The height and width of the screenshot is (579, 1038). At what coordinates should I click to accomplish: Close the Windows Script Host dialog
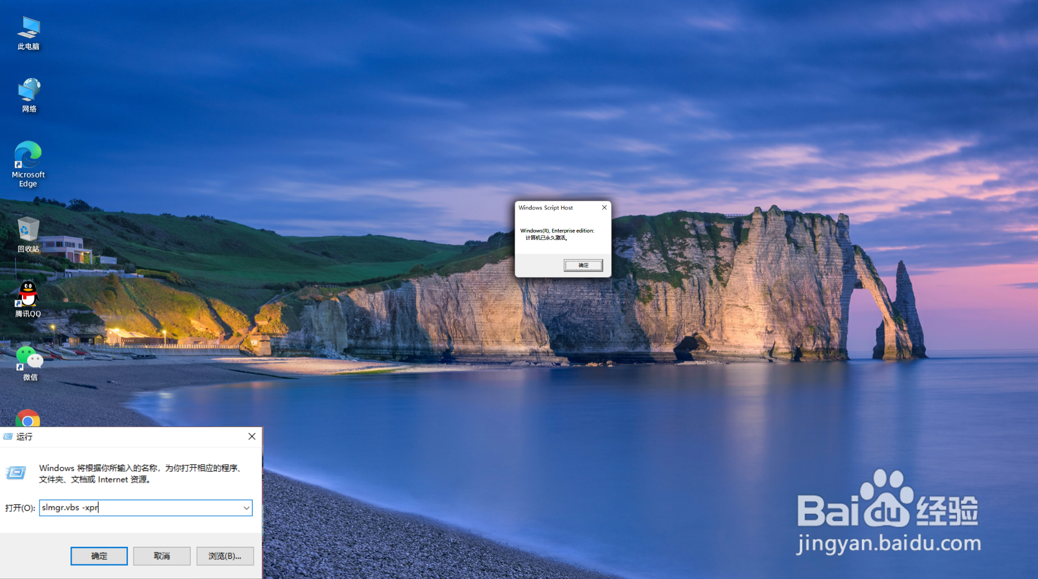click(604, 207)
